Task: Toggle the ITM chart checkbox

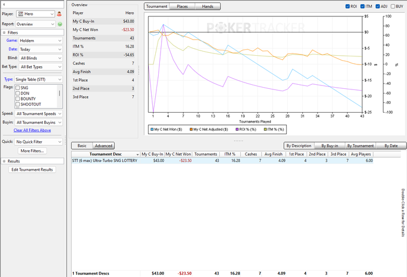Action: (363, 6)
